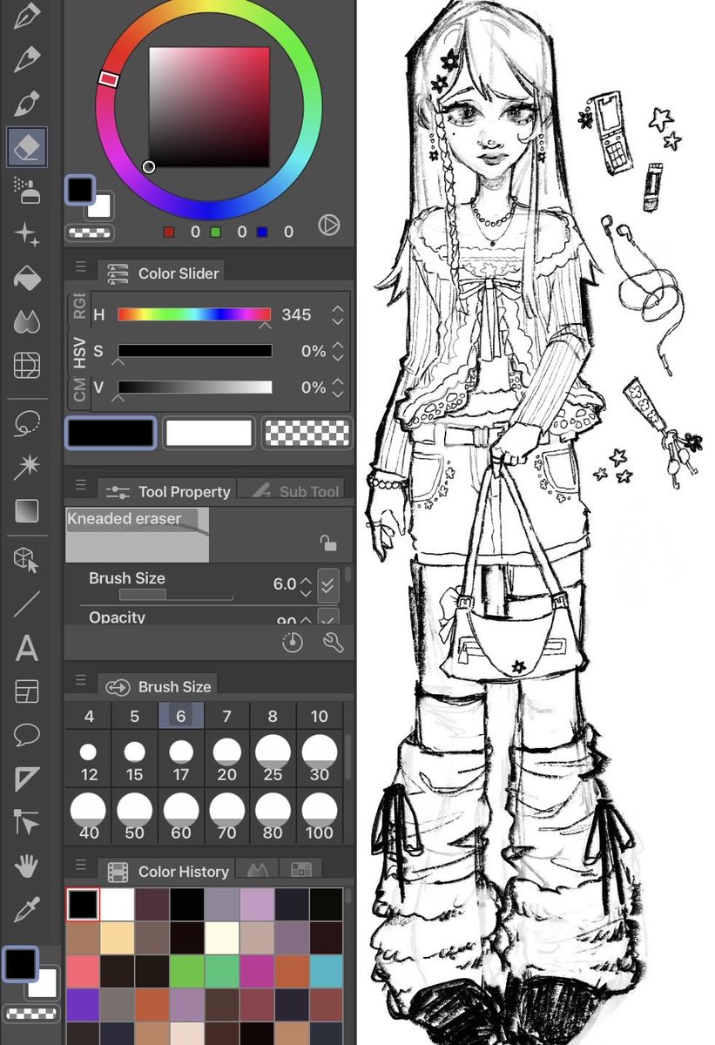Select the Correct line tool

click(x=27, y=822)
